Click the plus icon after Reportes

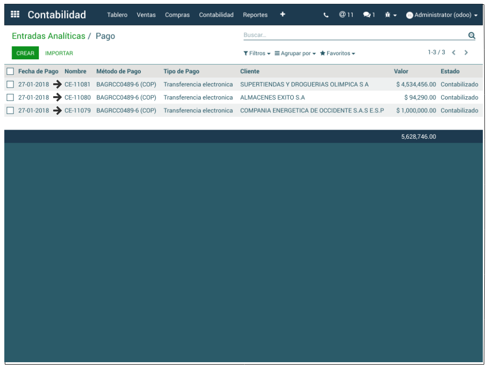[283, 14]
